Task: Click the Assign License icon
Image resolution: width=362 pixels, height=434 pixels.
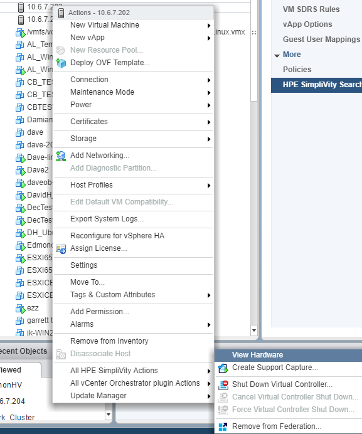Action: (x=61, y=249)
